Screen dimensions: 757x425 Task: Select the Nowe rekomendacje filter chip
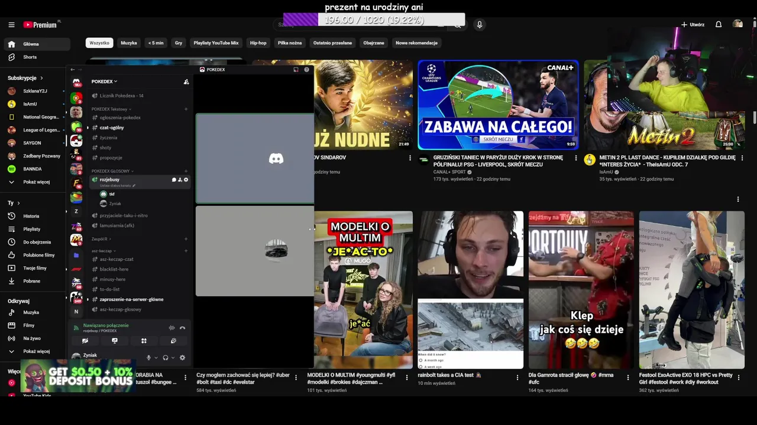click(x=417, y=43)
